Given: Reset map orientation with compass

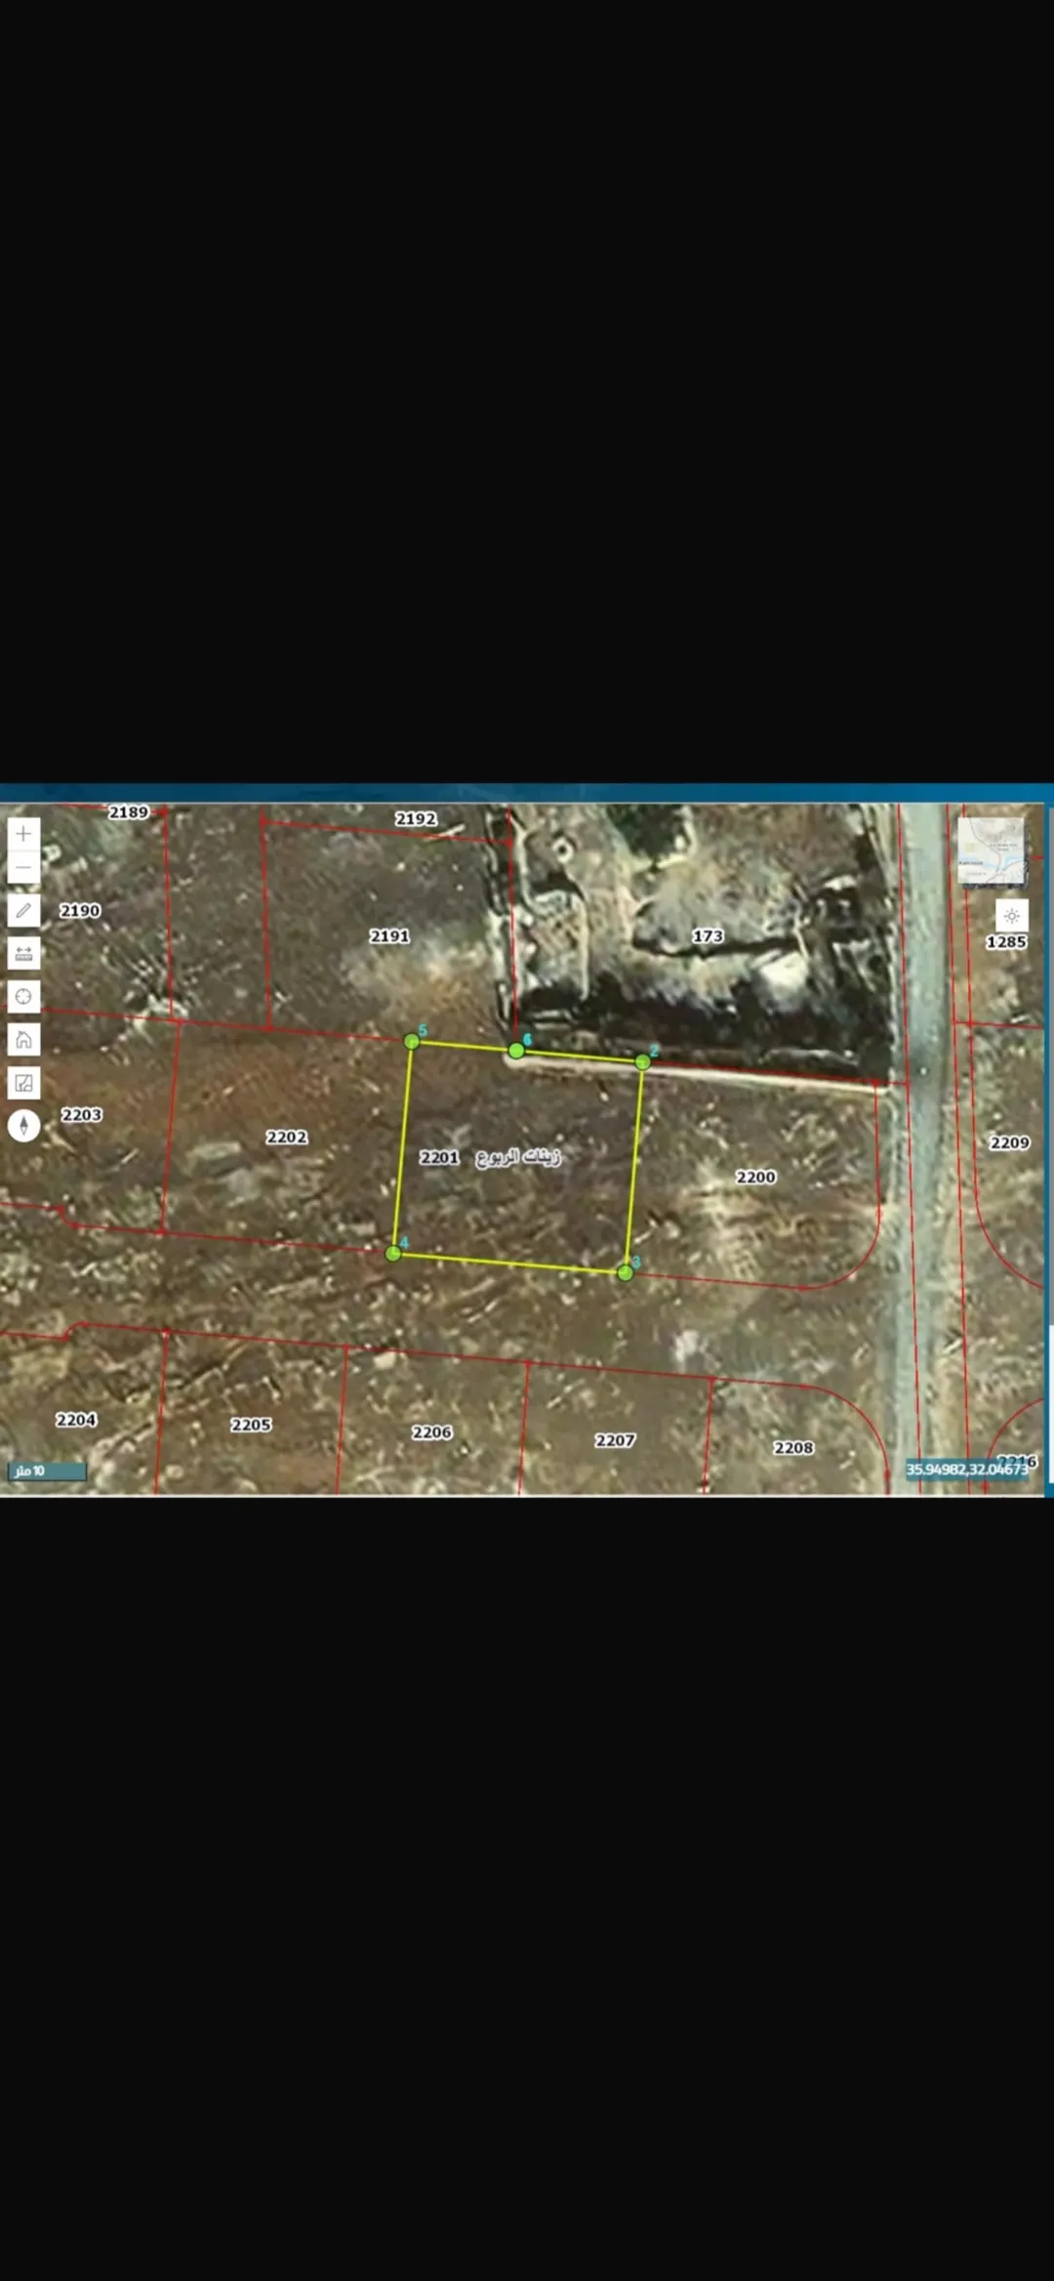Looking at the screenshot, I should click(x=23, y=1126).
